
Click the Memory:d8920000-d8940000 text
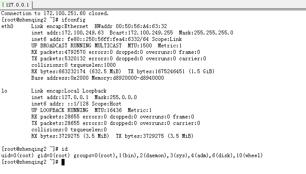(x=128, y=78)
